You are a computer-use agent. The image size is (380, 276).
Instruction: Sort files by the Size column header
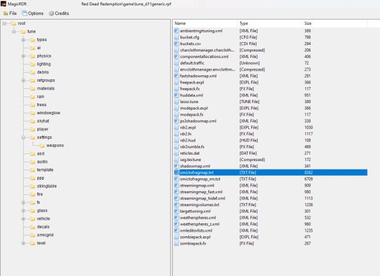(335, 24)
